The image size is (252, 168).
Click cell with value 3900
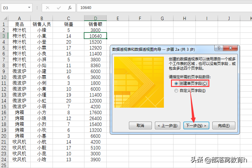(96, 159)
